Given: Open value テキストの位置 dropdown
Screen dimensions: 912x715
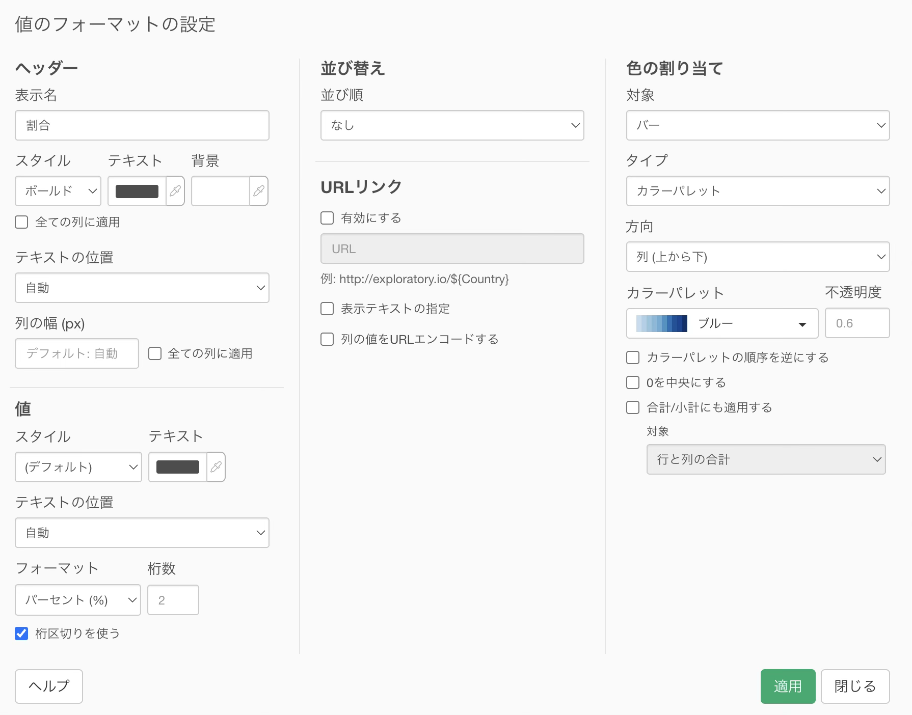Looking at the screenshot, I should [x=142, y=533].
